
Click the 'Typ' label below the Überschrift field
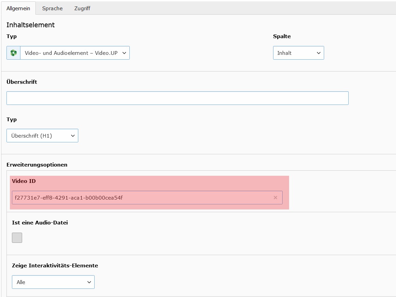(12, 120)
